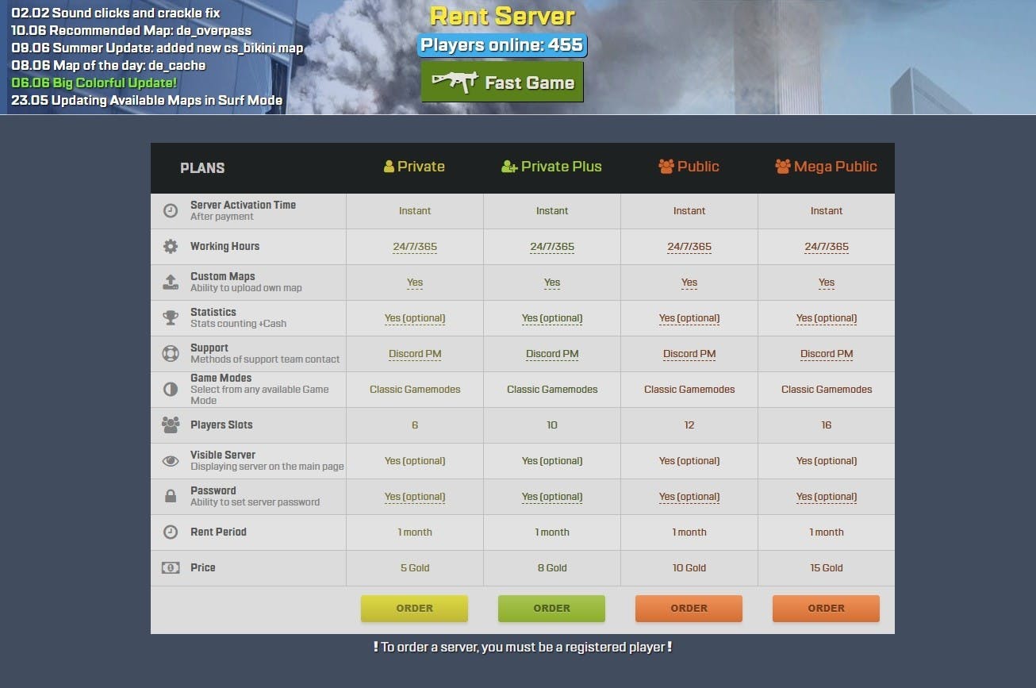The image size is (1036, 688).
Task: Open the Sound clicks and crackle fix news
Action: [x=116, y=13]
